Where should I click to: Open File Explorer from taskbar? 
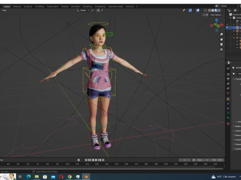coord(37,176)
